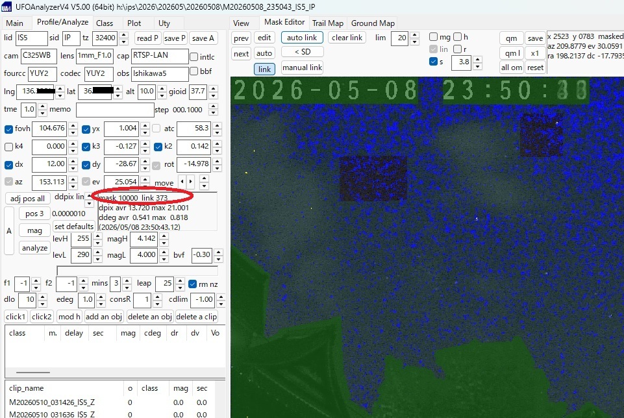Click the manual link button
Viewport: 624px width, 418px height.
[302, 68]
